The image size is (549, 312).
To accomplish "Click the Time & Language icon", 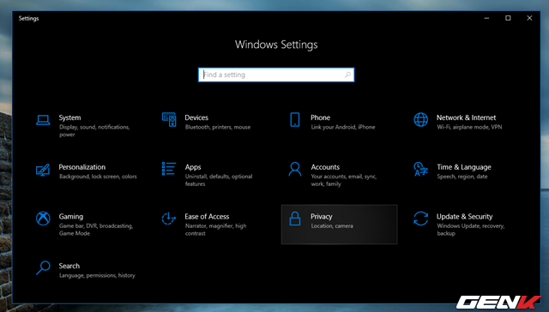I will point(420,169).
